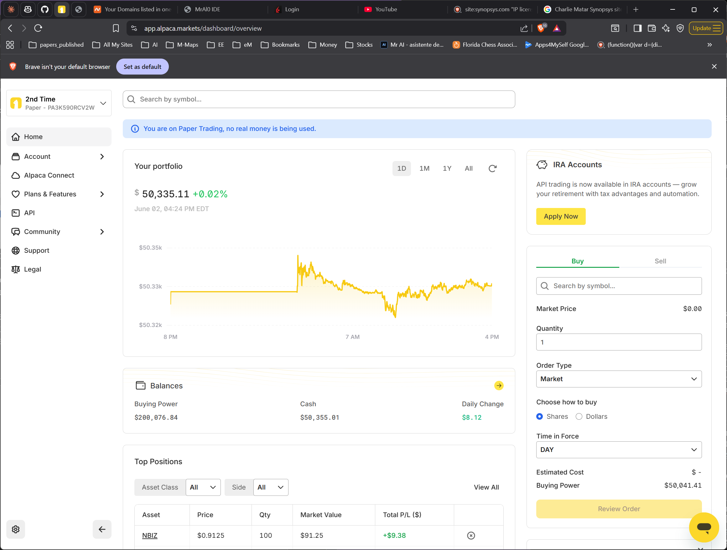Click Apply Now for IRA Accounts
The image size is (727, 550).
pos(561,216)
